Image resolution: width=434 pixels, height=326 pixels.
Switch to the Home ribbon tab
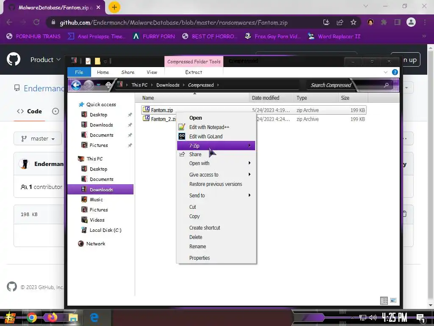point(103,72)
